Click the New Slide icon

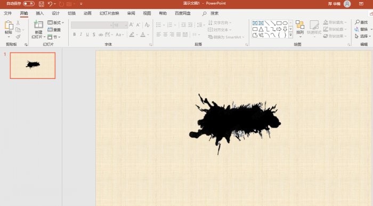pos(38,25)
